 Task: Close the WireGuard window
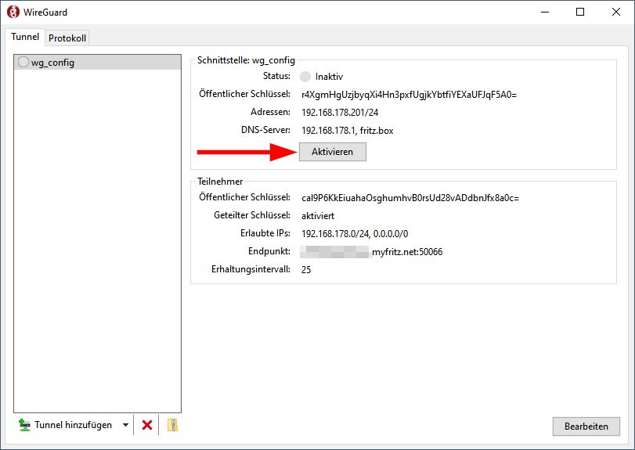click(x=616, y=12)
